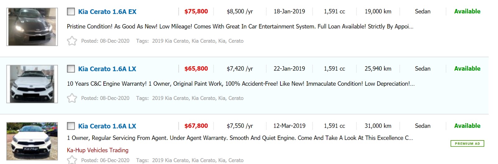Open the Cerato 1.6A LX title priced $65,800
The height and width of the screenshot is (164, 498).
(107, 69)
